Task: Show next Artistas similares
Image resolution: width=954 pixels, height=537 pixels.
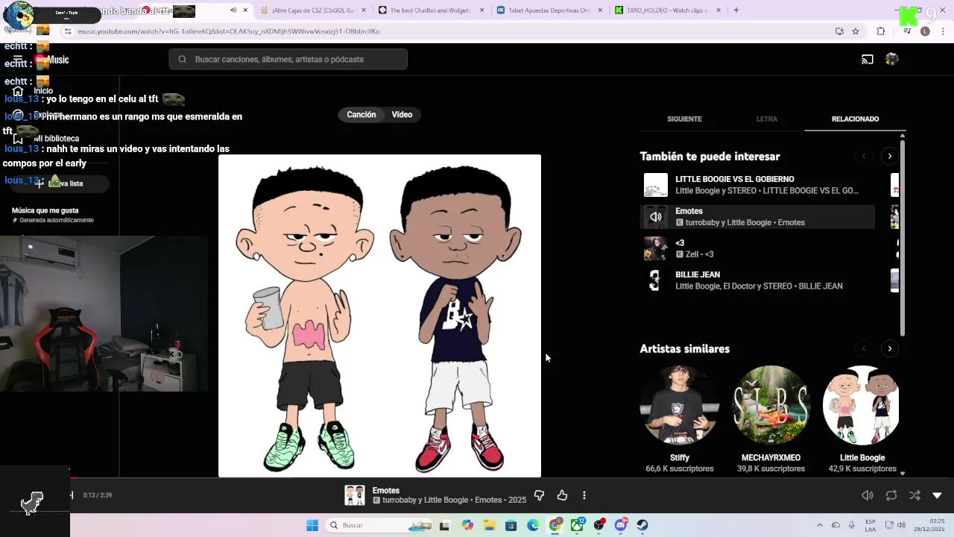Action: click(x=889, y=349)
